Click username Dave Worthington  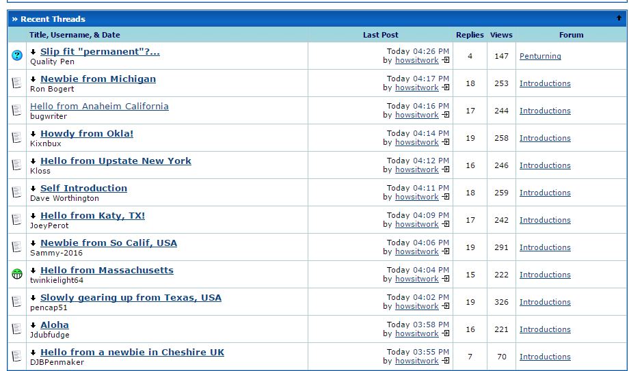click(64, 198)
